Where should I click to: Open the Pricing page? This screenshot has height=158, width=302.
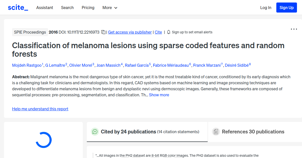[88, 8]
